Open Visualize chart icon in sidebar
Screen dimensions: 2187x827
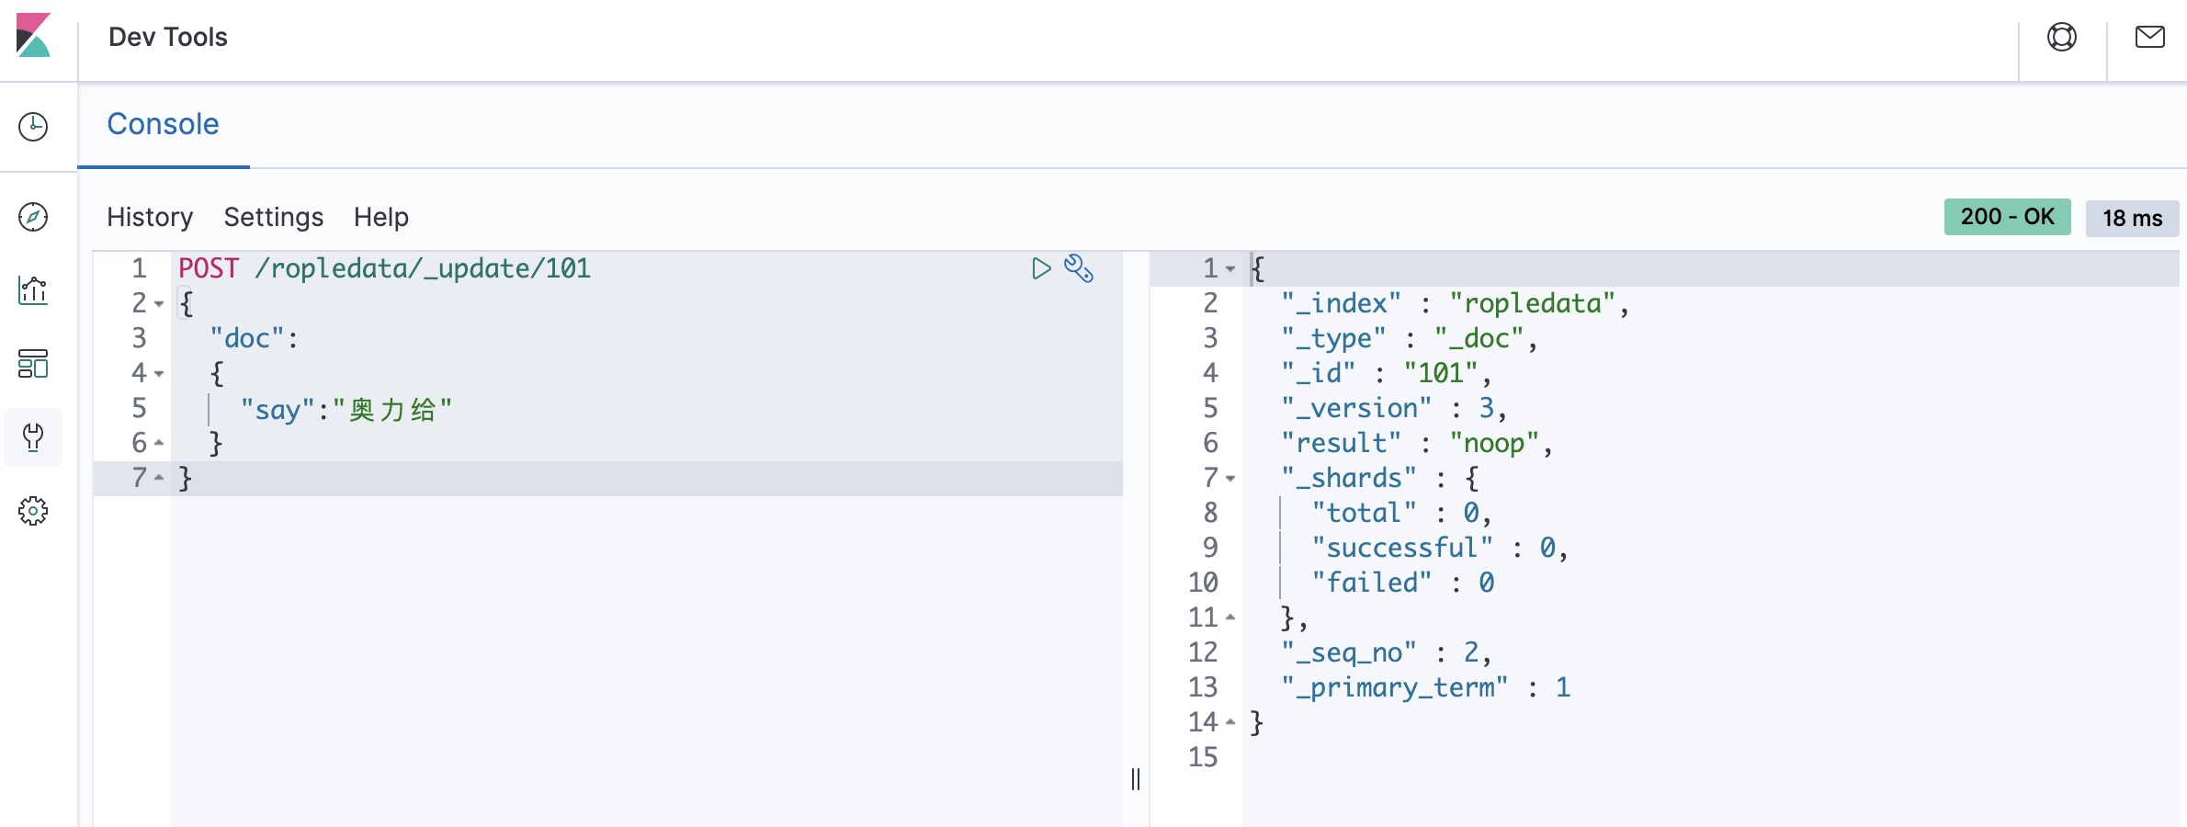33,290
